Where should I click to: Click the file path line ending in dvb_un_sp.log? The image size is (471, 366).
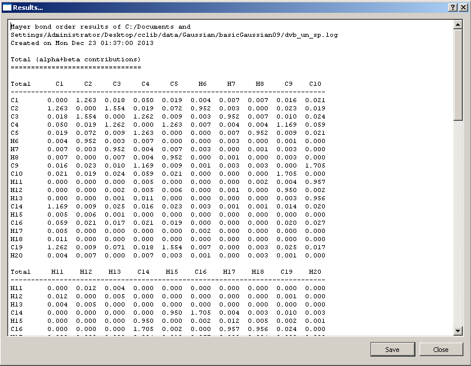pos(174,34)
